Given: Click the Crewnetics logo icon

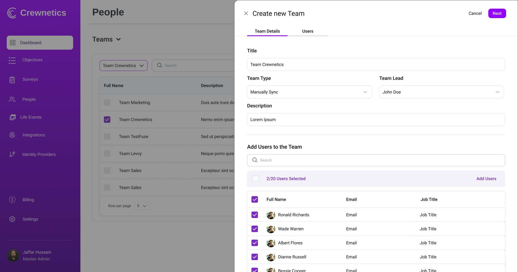Looking at the screenshot, I should tap(12, 13).
